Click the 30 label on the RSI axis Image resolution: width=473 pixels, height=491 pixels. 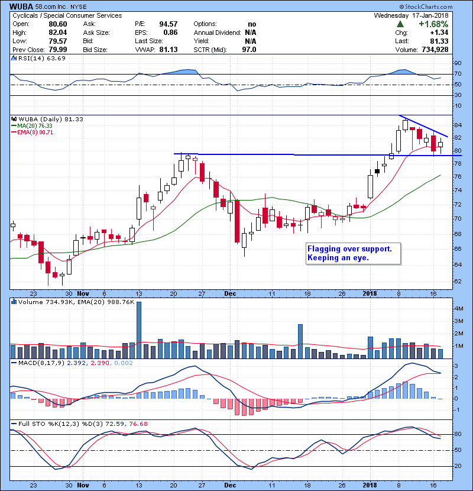(x=458, y=95)
